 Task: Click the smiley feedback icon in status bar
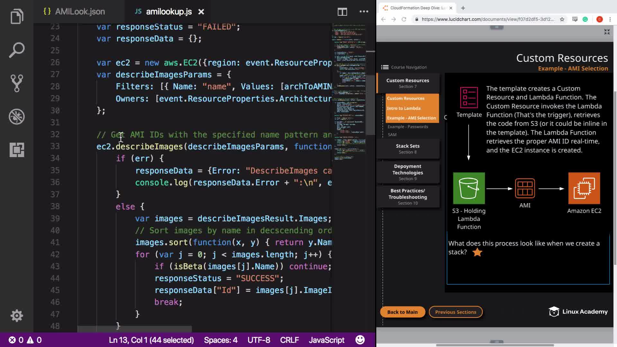point(360,340)
